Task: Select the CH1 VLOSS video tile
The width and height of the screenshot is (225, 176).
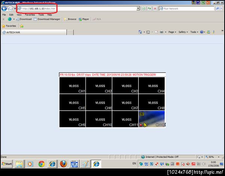Action: pos(72,85)
